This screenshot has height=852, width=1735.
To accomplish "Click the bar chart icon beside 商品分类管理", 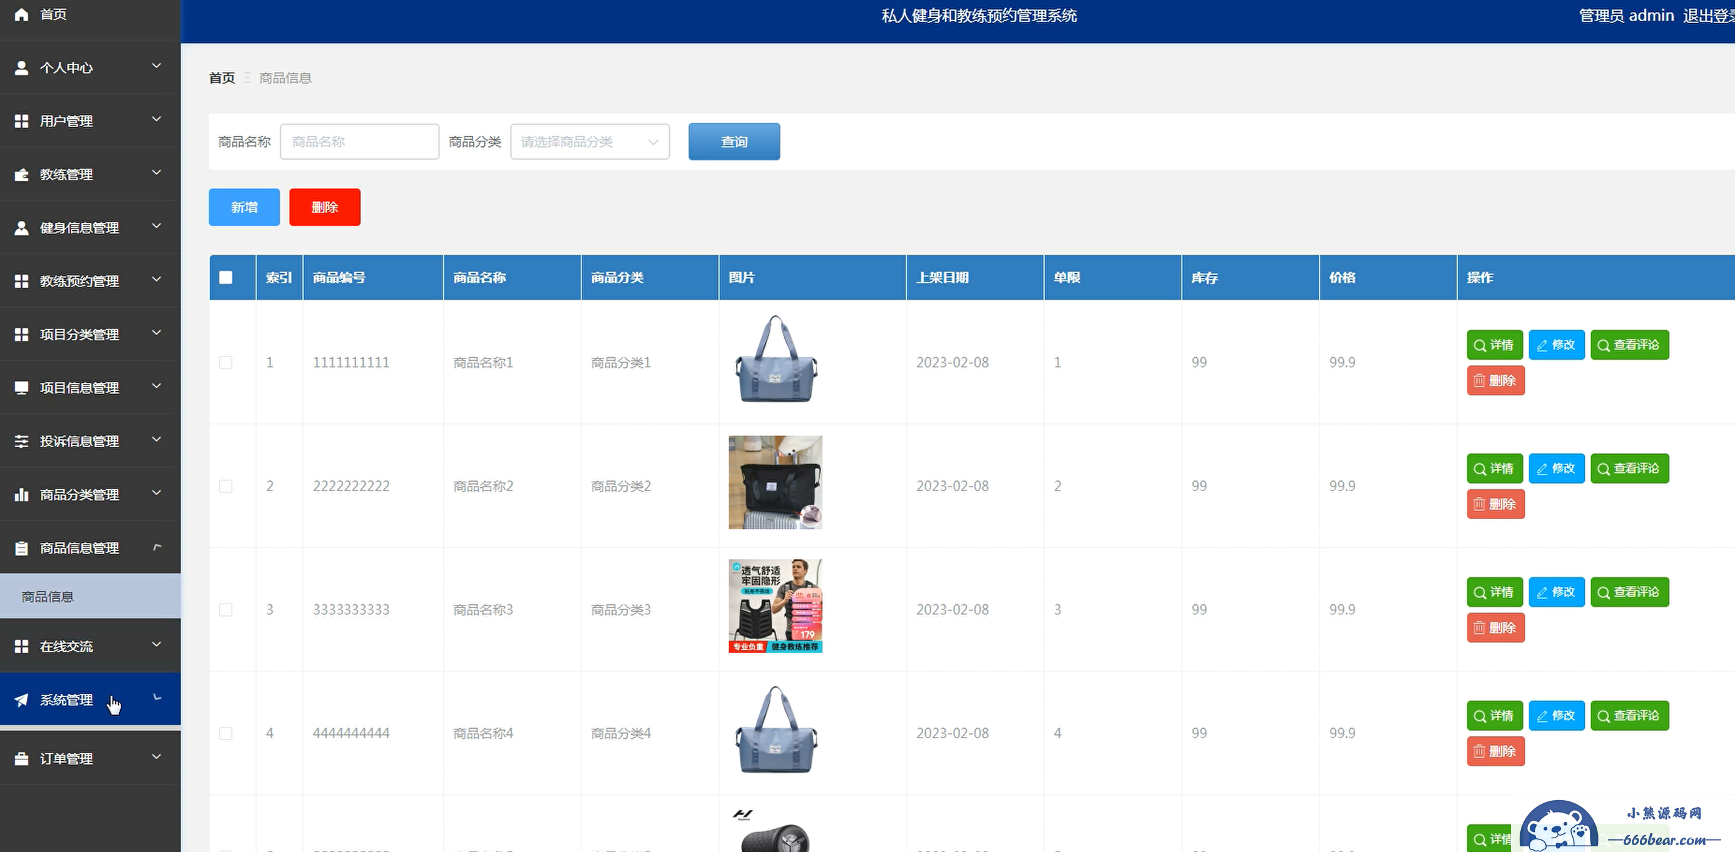I will [21, 494].
